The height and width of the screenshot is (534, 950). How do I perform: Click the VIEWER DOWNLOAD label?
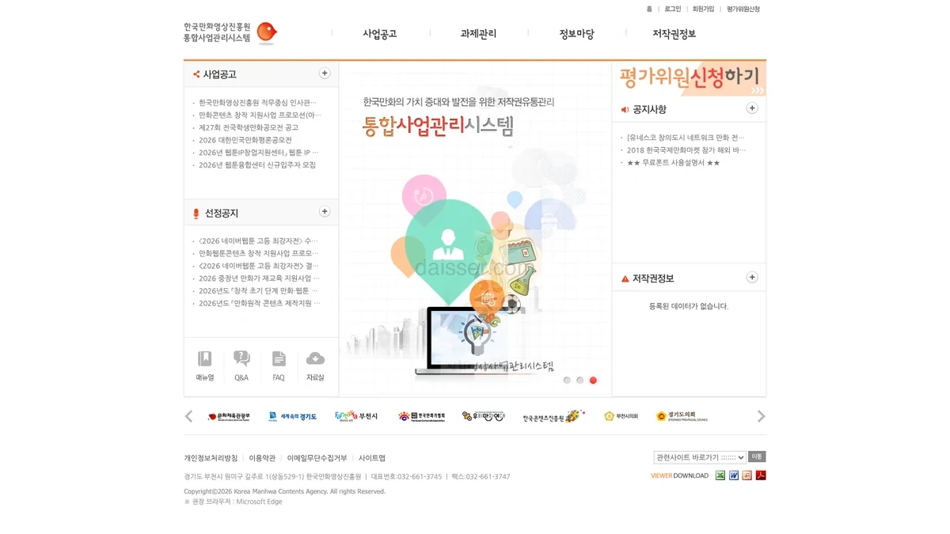[679, 475]
